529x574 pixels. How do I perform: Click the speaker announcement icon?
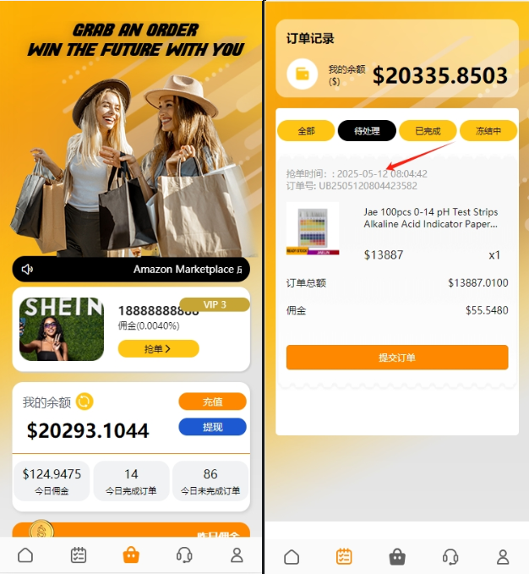tap(27, 270)
